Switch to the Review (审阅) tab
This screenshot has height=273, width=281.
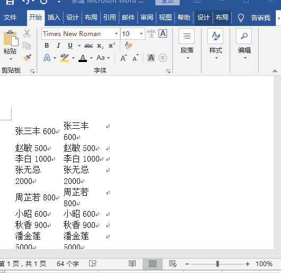[x=147, y=17]
